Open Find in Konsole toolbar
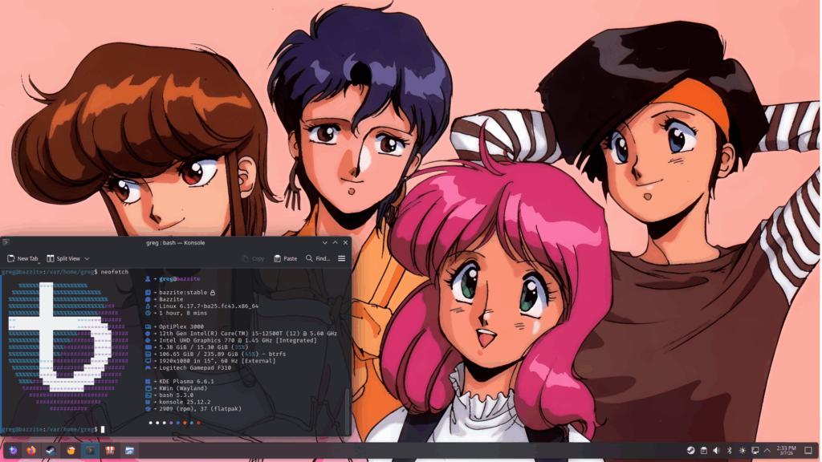822x462 pixels. [318, 258]
